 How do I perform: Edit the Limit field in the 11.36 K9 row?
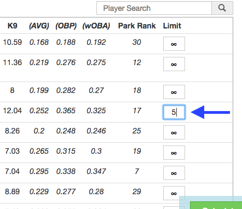[x=174, y=64]
